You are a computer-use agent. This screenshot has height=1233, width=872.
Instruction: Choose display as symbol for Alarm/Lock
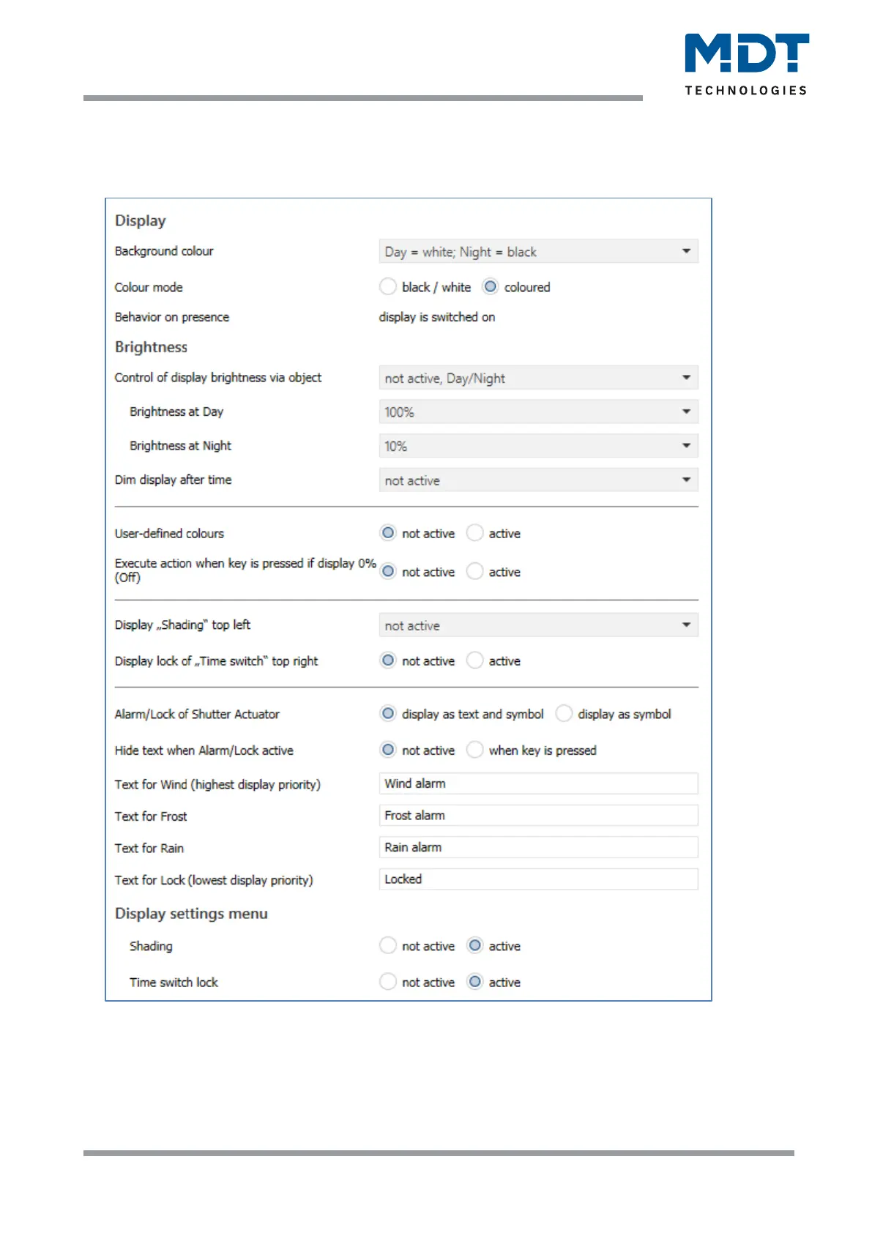coord(564,714)
